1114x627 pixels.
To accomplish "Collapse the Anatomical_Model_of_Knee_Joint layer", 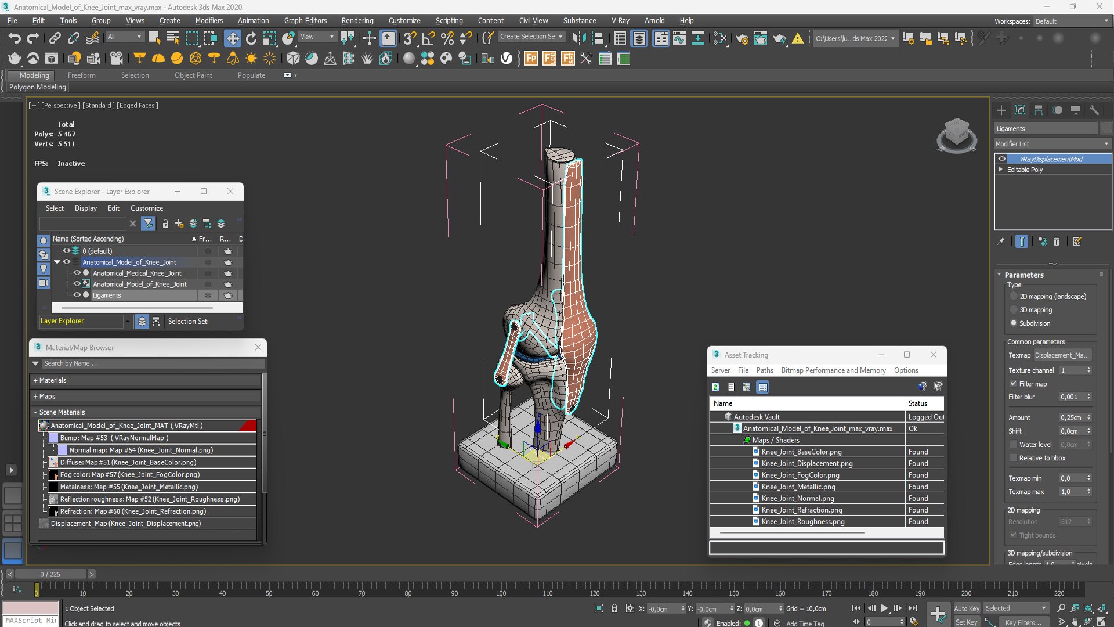I will click(x=57, y=262).
